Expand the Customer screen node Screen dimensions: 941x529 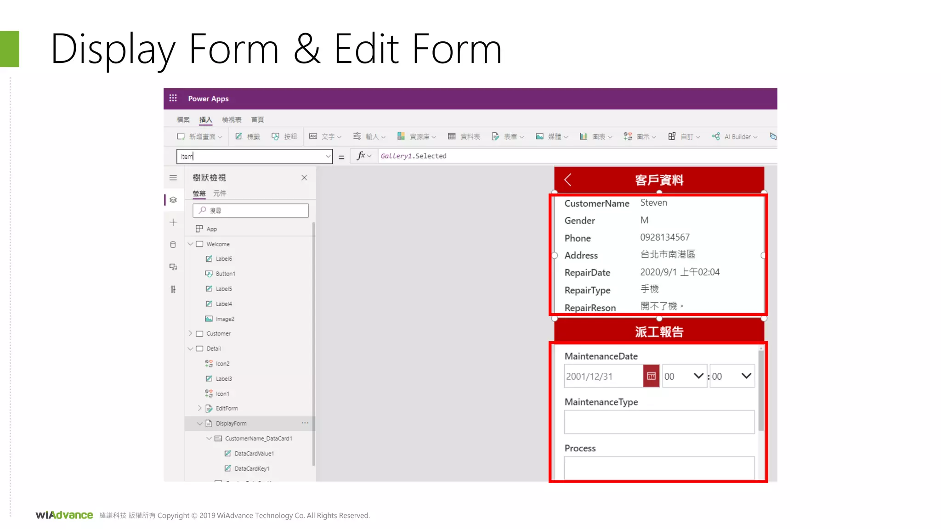[190, 333]
